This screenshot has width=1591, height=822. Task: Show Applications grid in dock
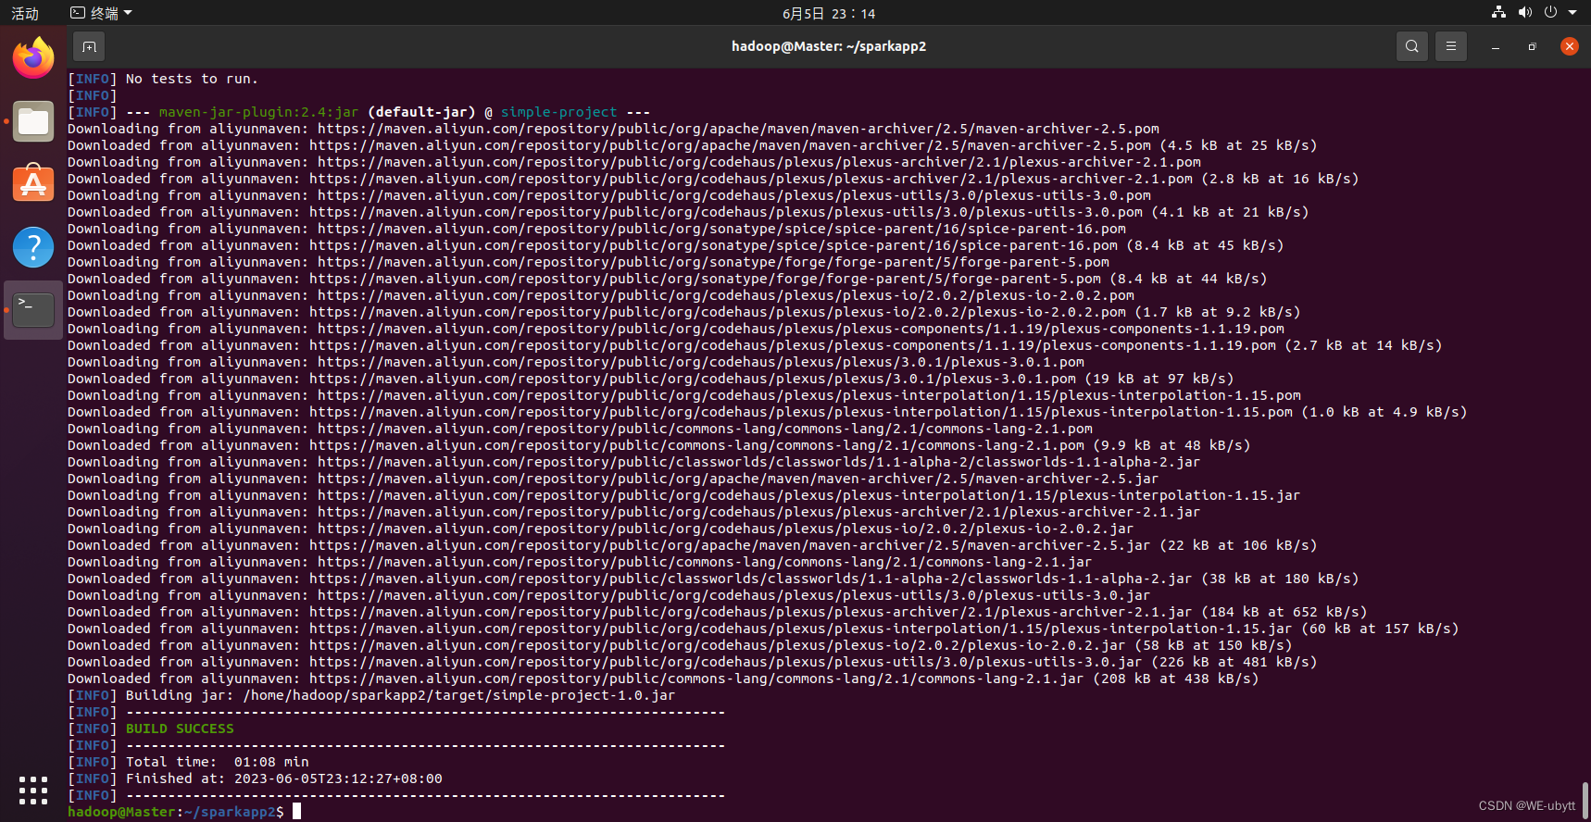(33, 790)
